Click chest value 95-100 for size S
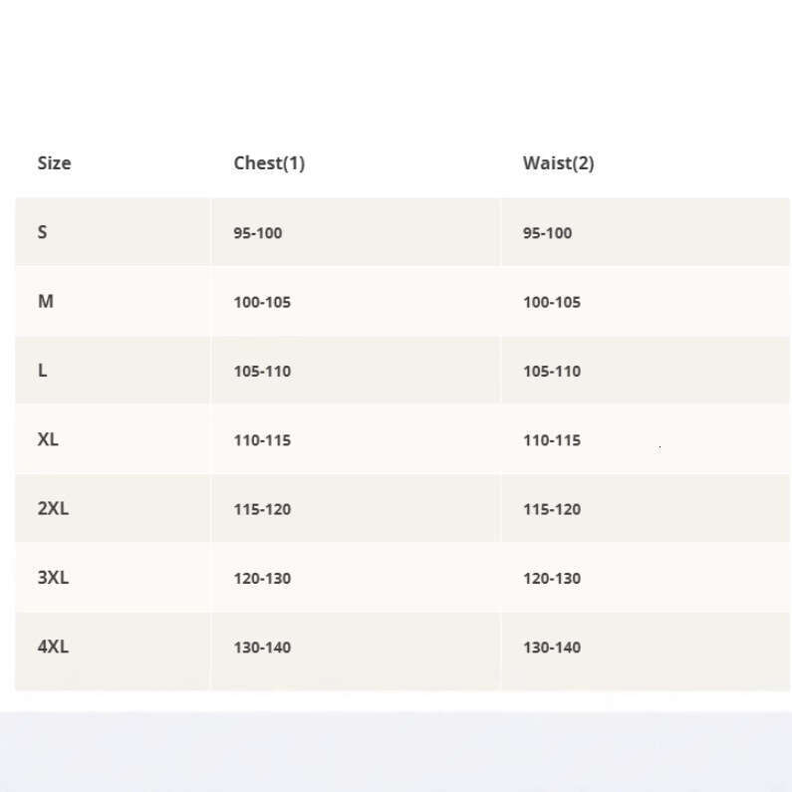This screenshot has height=792, width=792. 258,233
